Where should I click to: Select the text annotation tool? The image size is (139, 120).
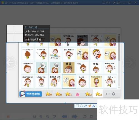click(94, 106)
